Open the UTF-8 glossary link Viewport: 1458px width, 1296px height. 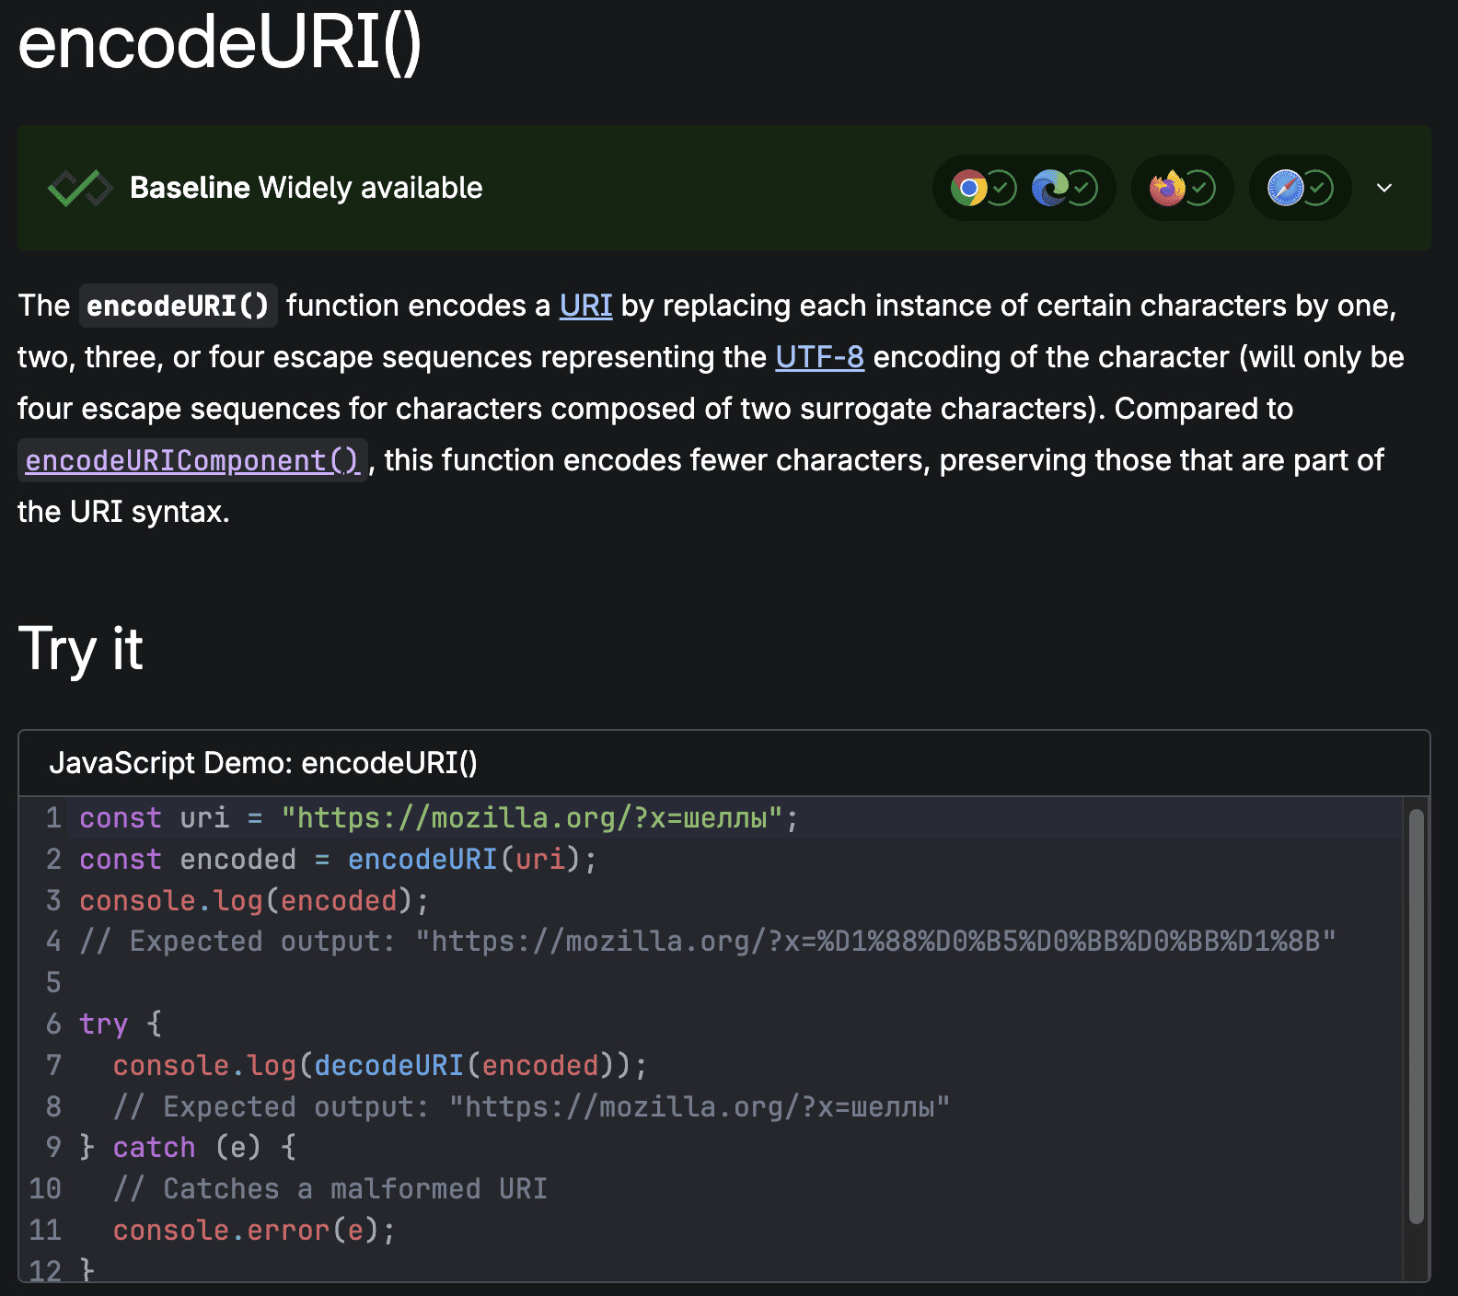(x=819, y=357)
